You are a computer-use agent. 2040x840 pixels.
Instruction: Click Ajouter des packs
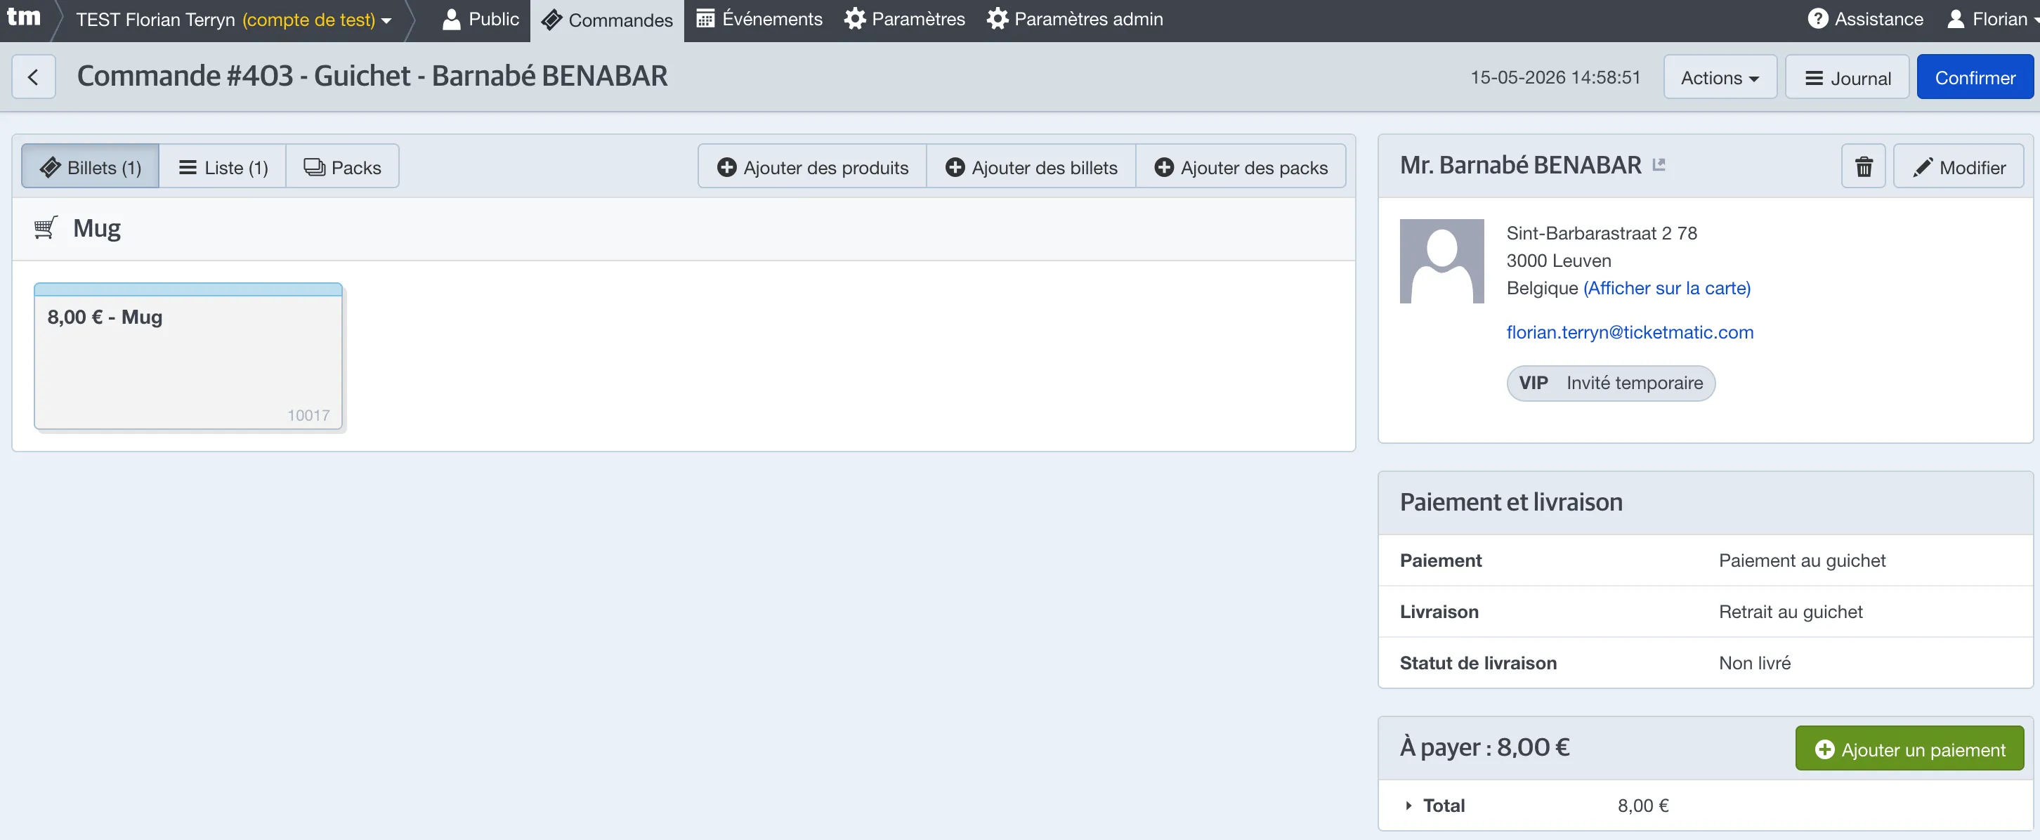point(1241,167)
